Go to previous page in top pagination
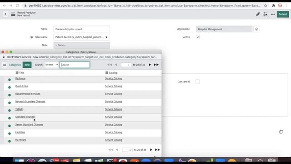Screen dimensions: 291x164 click(x=116, y=65)
